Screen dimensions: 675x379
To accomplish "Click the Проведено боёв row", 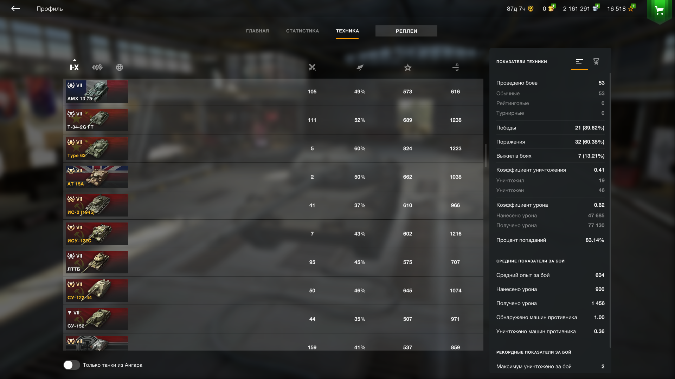I will [550, 83].
